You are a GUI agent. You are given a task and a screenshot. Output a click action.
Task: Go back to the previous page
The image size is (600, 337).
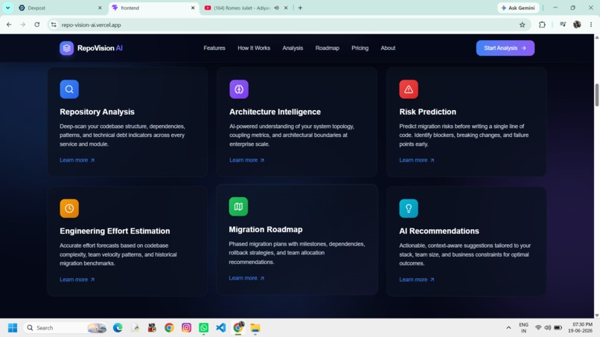(x=9, y=25)
